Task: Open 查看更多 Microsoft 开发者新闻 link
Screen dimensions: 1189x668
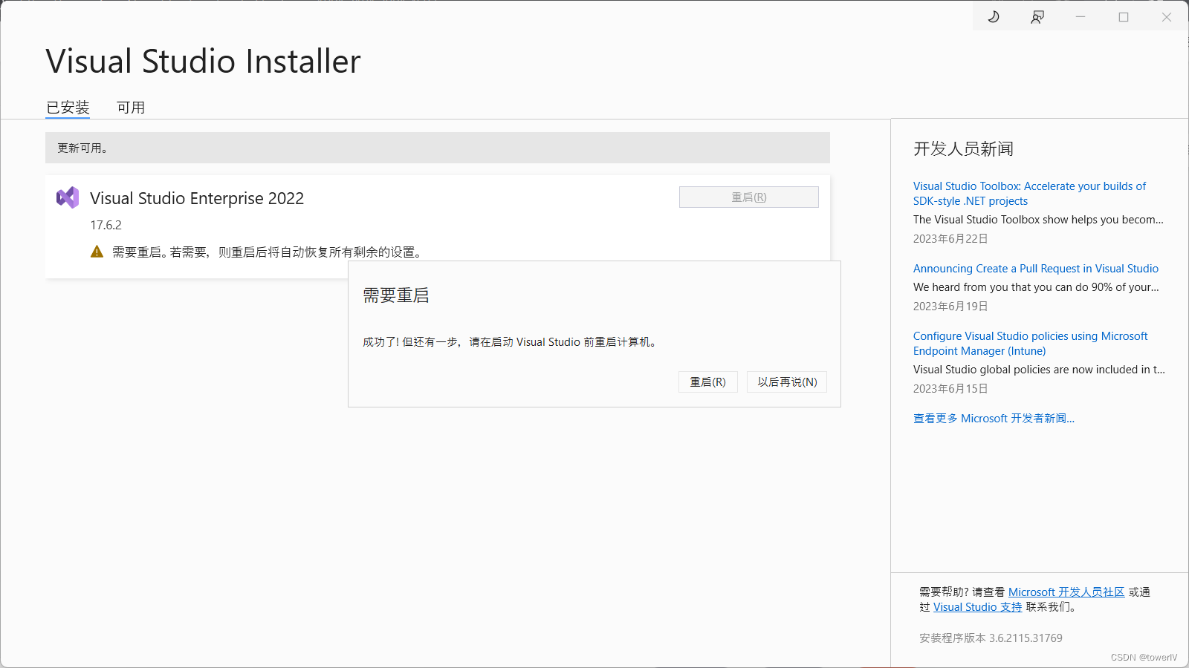Action: 994,419
